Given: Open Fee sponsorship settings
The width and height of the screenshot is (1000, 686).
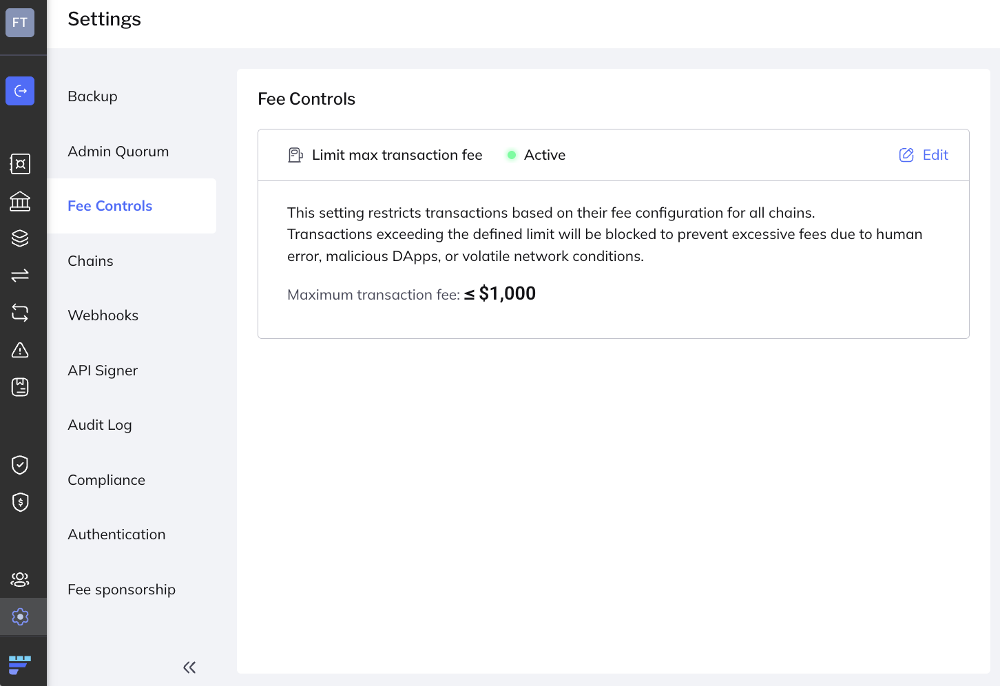Looking at the screenshot, I should tap(121, 590).
